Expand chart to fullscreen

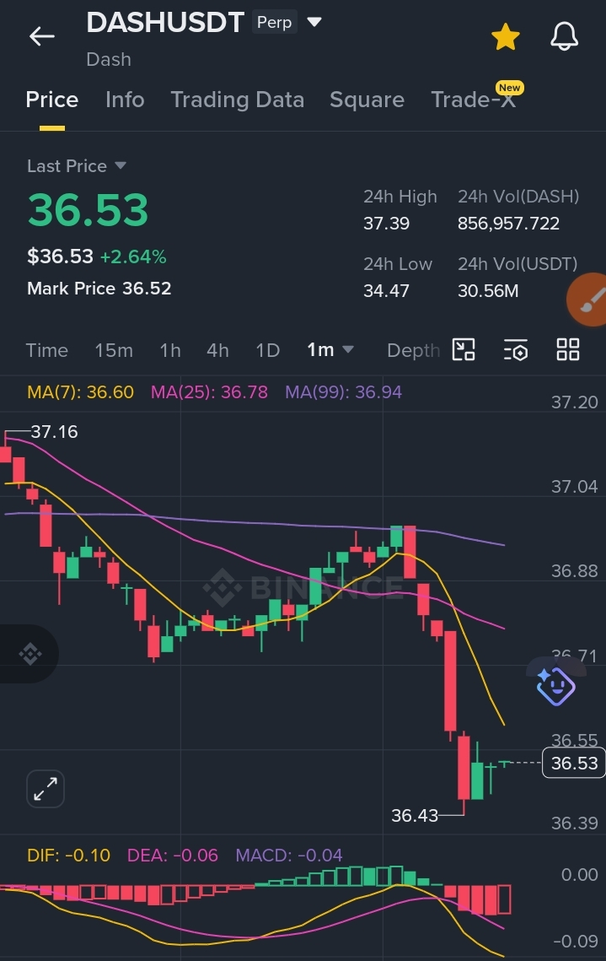coord(46,788)
